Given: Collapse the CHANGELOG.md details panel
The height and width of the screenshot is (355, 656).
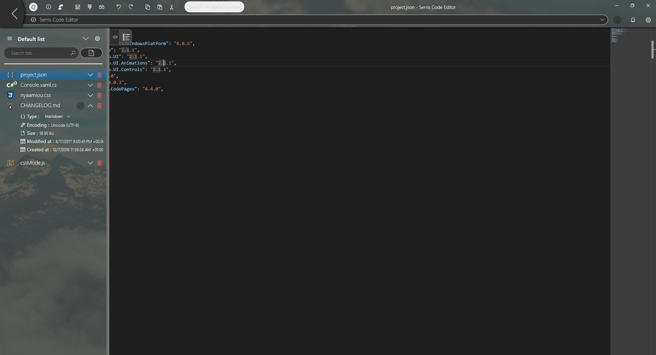Looking at the screenshot, I should point(90,106).
